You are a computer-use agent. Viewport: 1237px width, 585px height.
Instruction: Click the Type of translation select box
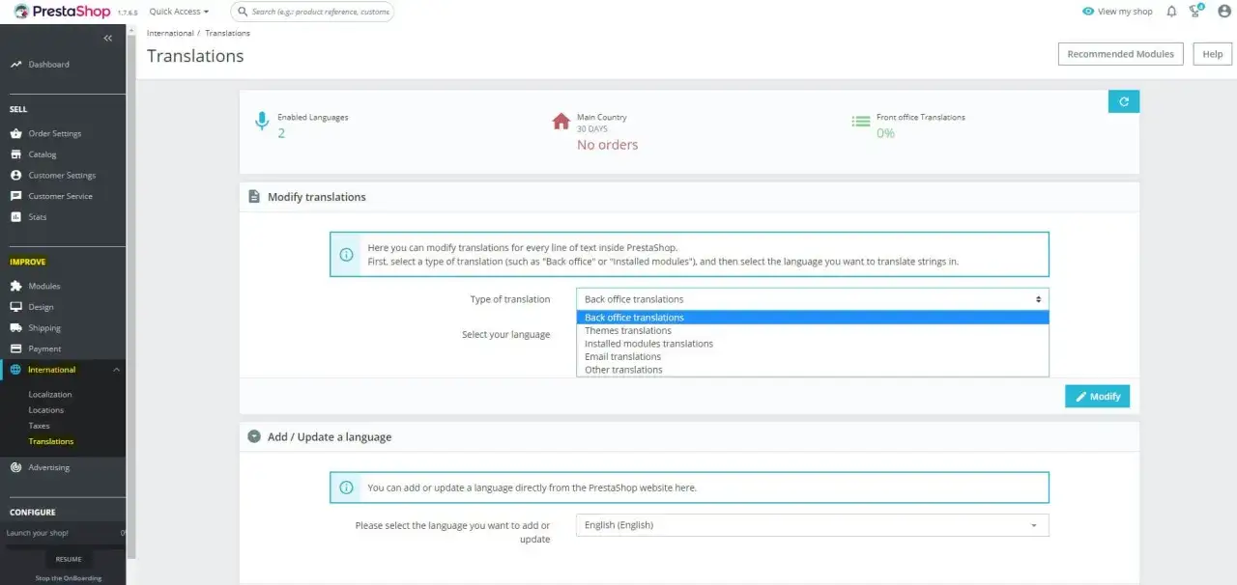coord(812,299)
